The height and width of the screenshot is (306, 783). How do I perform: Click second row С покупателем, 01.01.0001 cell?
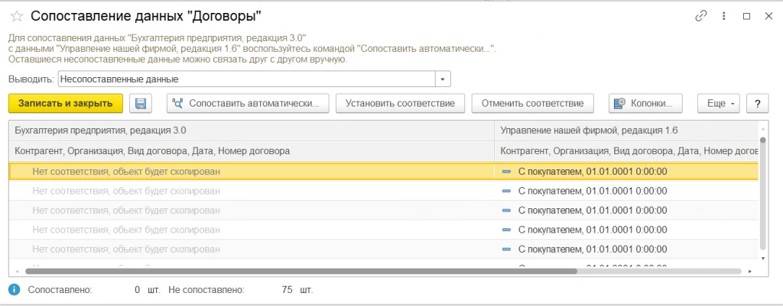[x=627, y=191]
